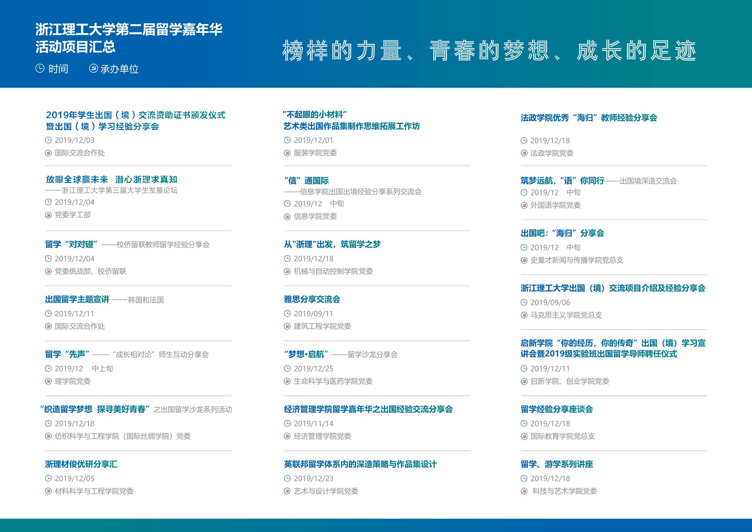Screen dimensions: 752x532
Task: Click the date text 2019/12/03
Action: (75, 140)
